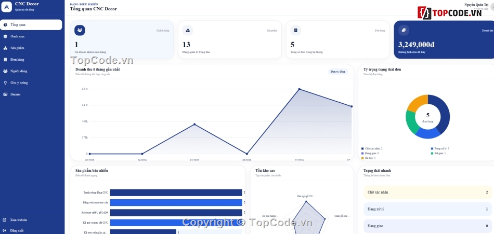Screen dimensions: 494x234
Task: Select Tổng quan in the sidebar
Action: coord(31,24)
